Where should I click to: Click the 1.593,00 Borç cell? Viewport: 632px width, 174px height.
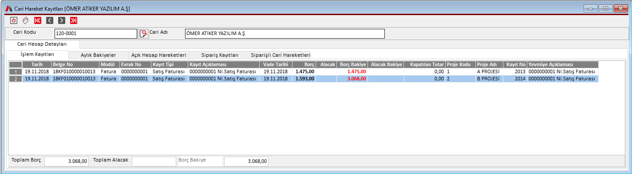[304, 79]
